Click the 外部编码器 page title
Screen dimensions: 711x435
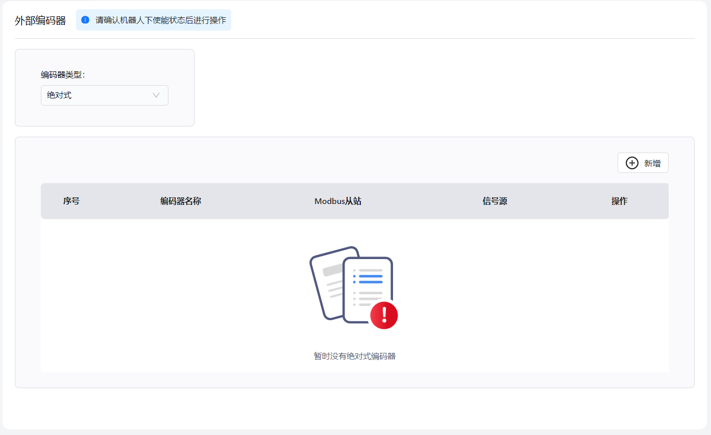(x=40, y=21)
